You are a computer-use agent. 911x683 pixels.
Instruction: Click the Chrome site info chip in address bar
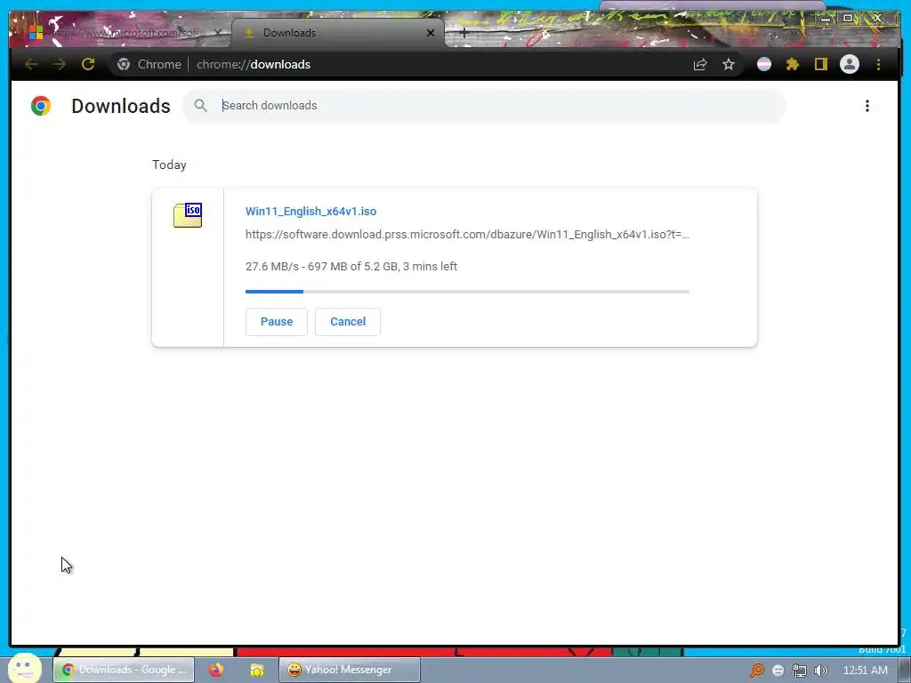click(x=149, y=64)
